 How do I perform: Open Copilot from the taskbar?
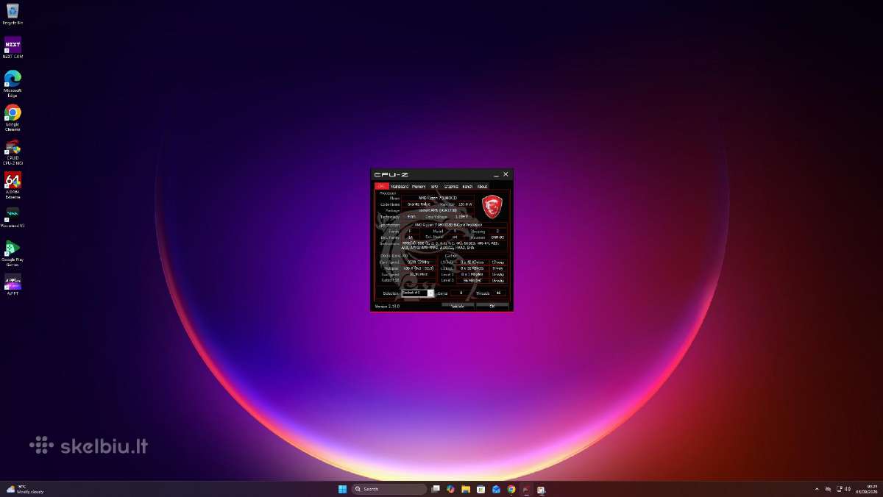(x=451, y=489)
